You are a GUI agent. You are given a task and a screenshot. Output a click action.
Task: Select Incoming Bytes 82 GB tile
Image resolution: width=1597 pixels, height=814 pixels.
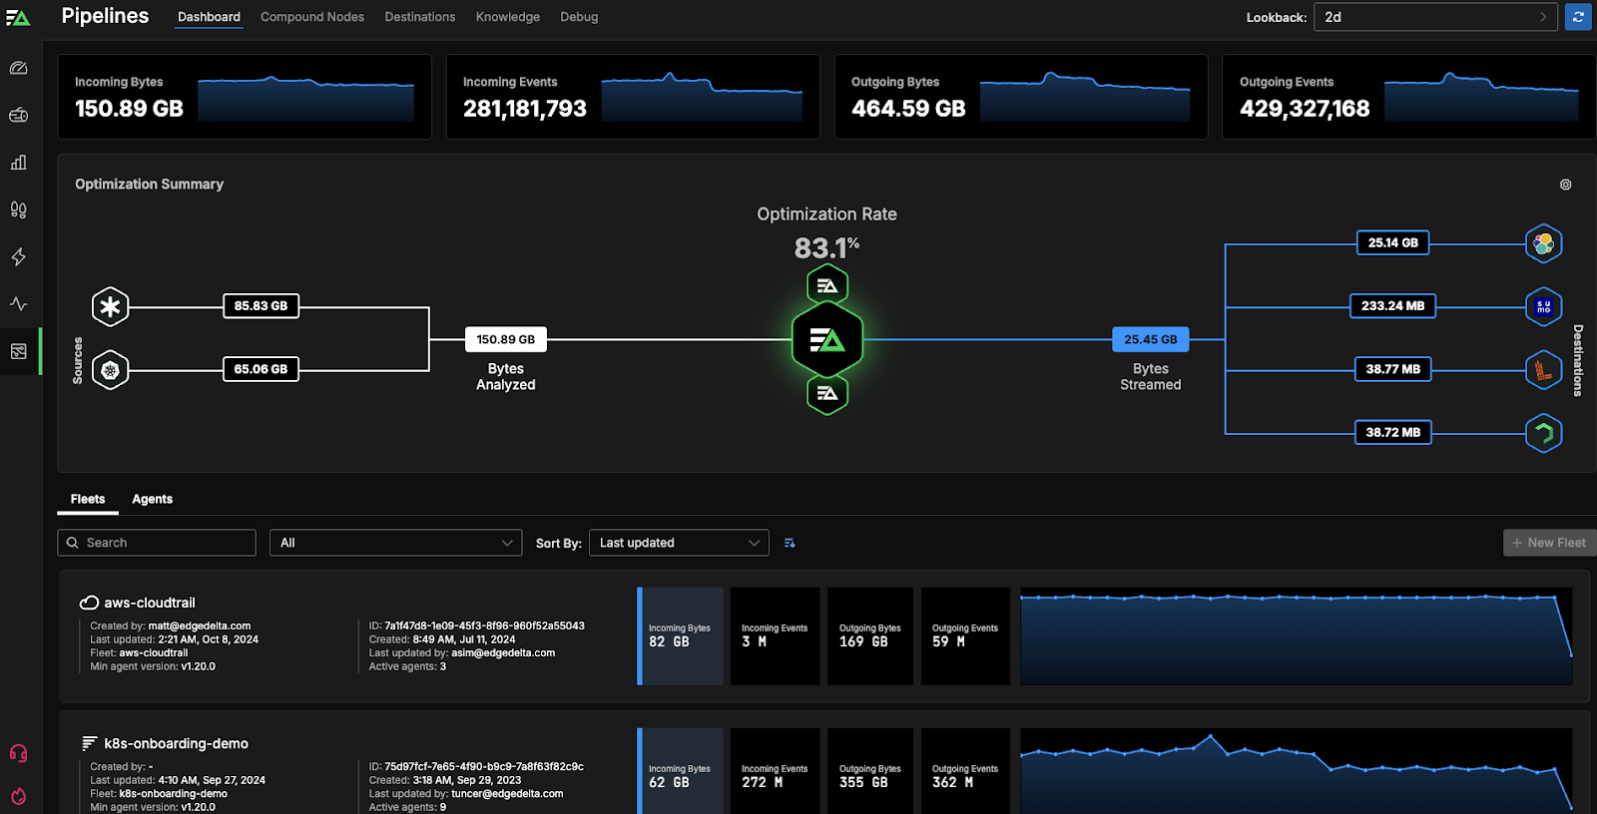[681, 636]
